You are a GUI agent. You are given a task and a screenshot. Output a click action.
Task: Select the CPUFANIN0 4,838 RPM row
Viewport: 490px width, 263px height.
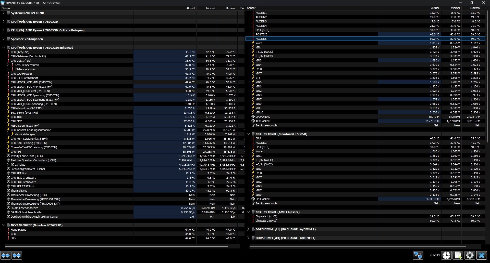click(365, 199)
